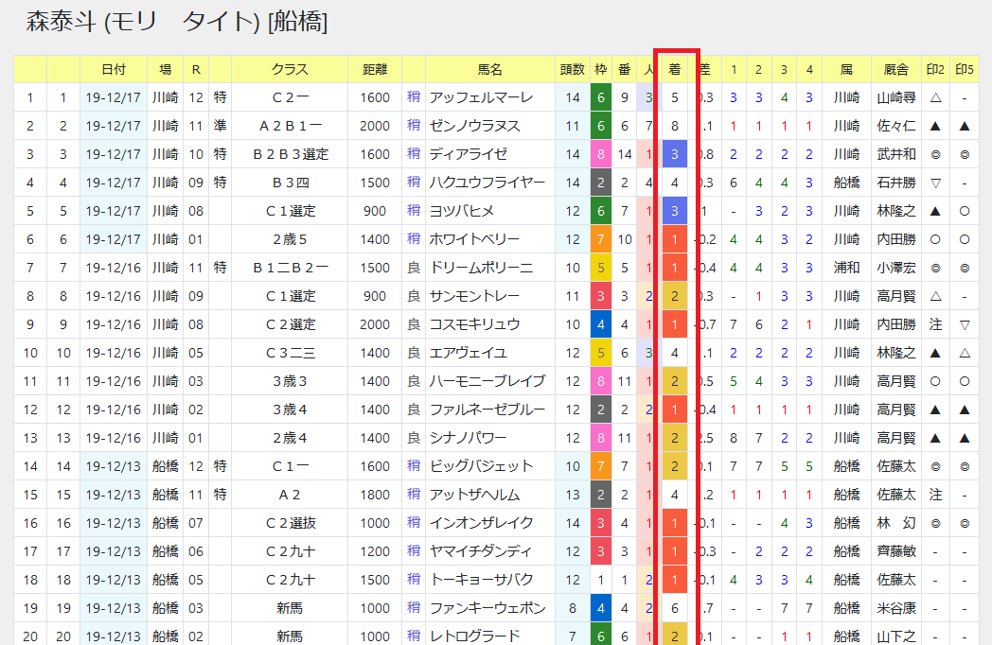Click finish position 5 in アッフェルマーレ row
The height and width of the screenshot is (645, 992).
pos(674,97)
